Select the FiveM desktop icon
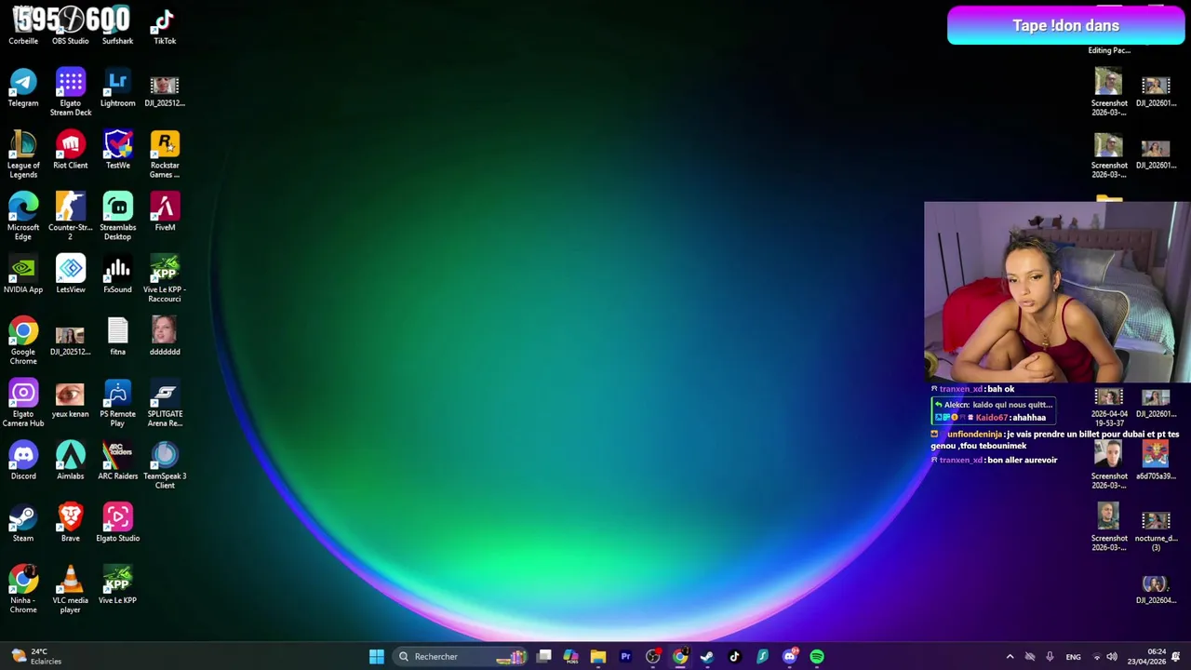 [165, 213]
